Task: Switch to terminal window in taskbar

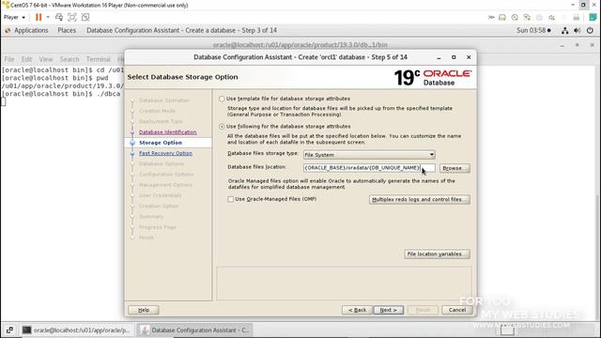Action: [77, 330]
